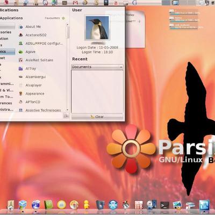
Task: Launch the system monitor graph dock icon
Action: click(204, 205)
